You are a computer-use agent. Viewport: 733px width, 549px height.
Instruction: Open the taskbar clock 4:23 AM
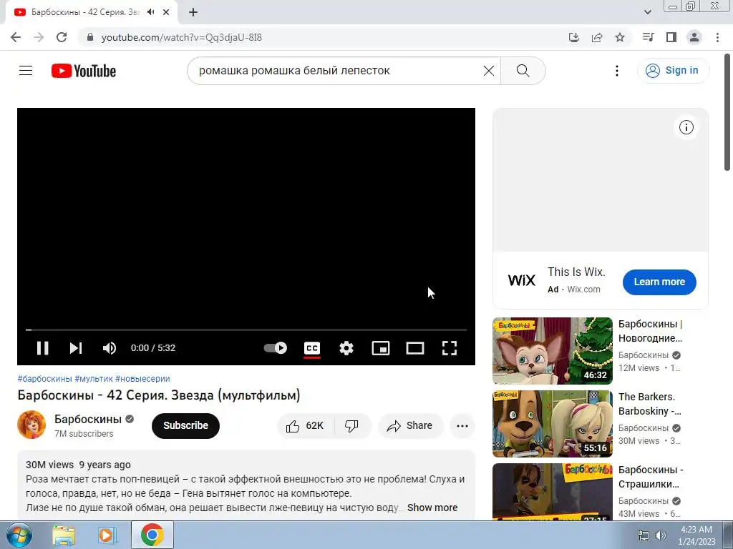[696, 535]
